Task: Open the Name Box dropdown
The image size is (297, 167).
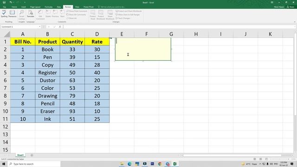Action: 39,27
